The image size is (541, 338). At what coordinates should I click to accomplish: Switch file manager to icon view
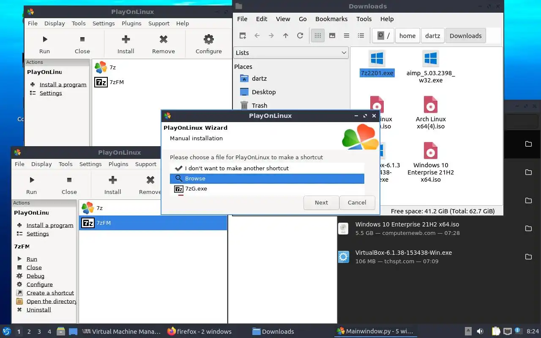[x=318, y=35]
